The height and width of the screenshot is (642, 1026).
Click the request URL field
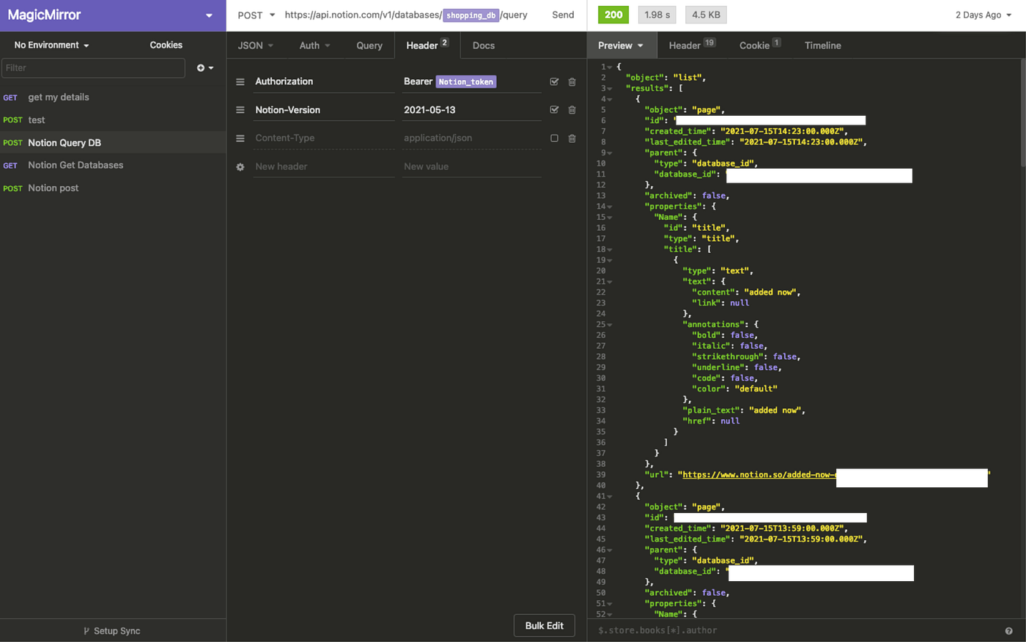(406, 15)
